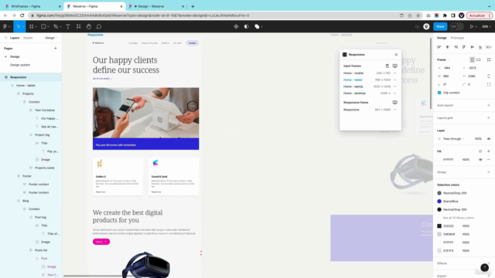495x278 pixels.
Task: Switch to the Prototype tab
Action: point(457,38)
